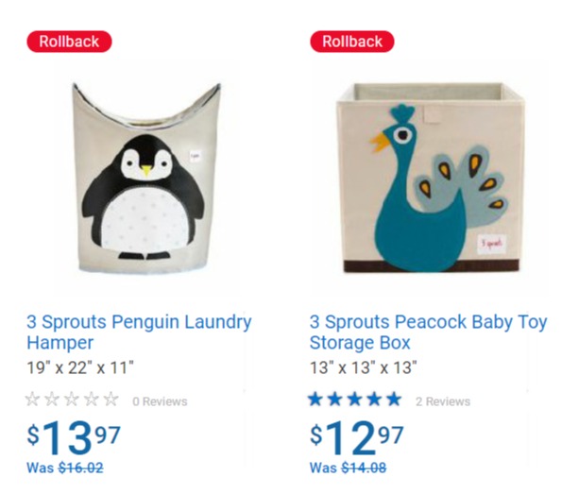Viewport: 562px width, 494px height.
Task: View the 2 Reviews link
Action: click(443, 401)
